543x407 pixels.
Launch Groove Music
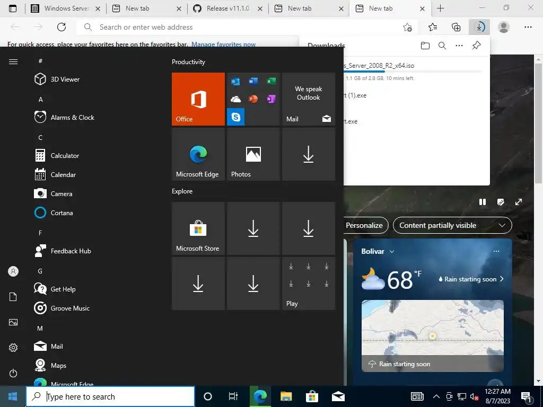[62, 308]
